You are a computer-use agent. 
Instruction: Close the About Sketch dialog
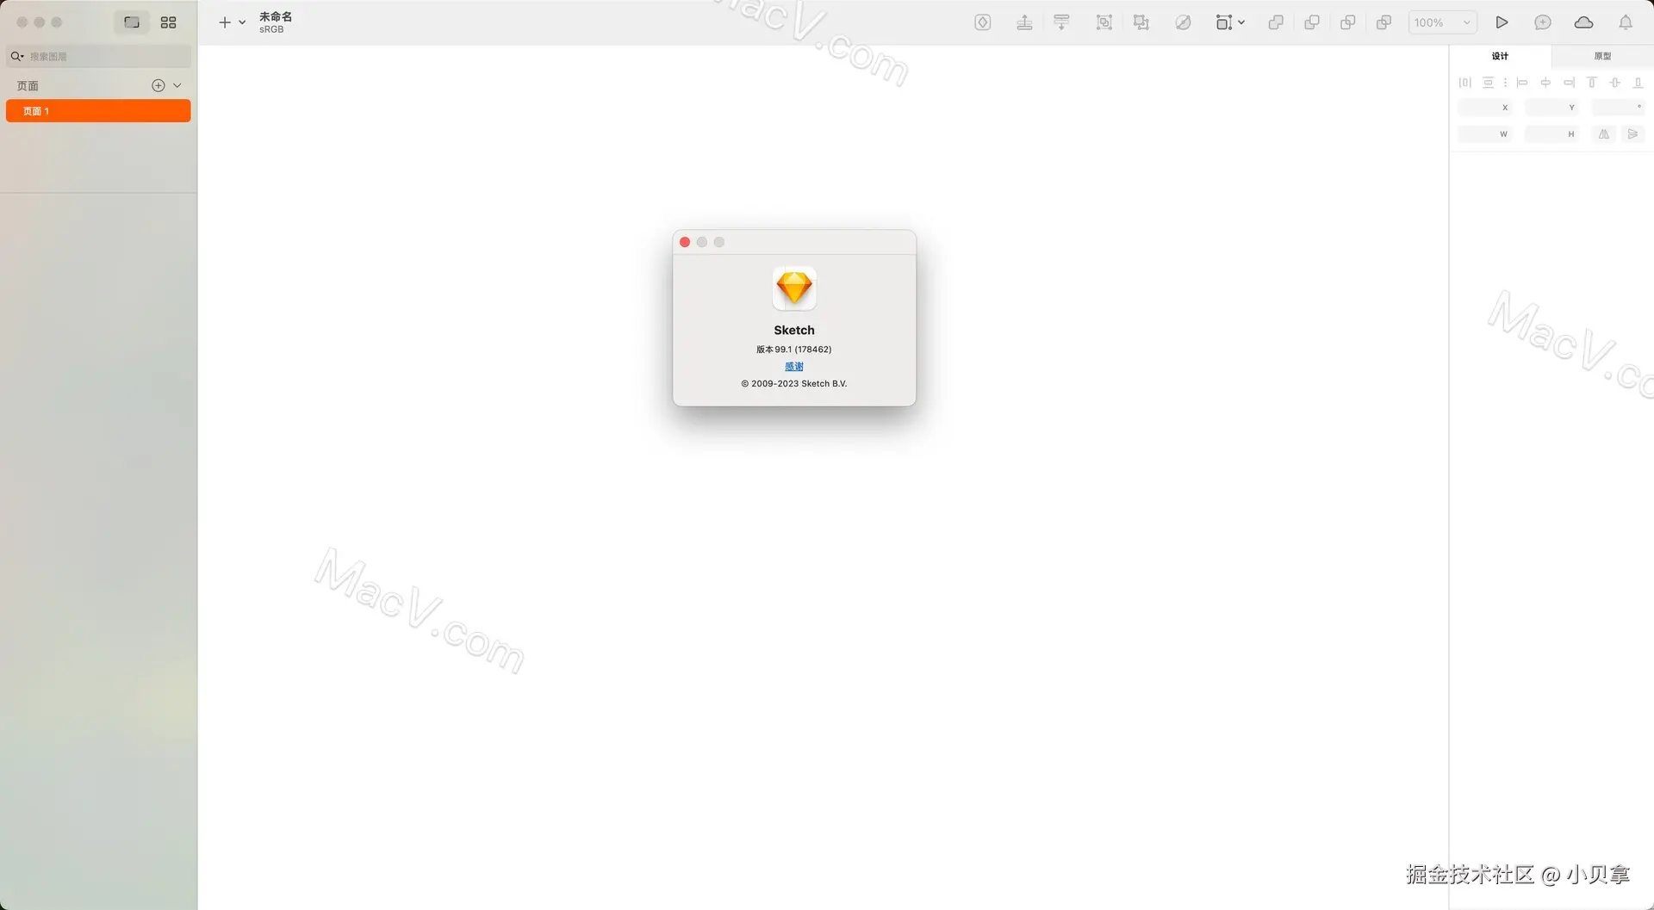click(x=685, y=242)
